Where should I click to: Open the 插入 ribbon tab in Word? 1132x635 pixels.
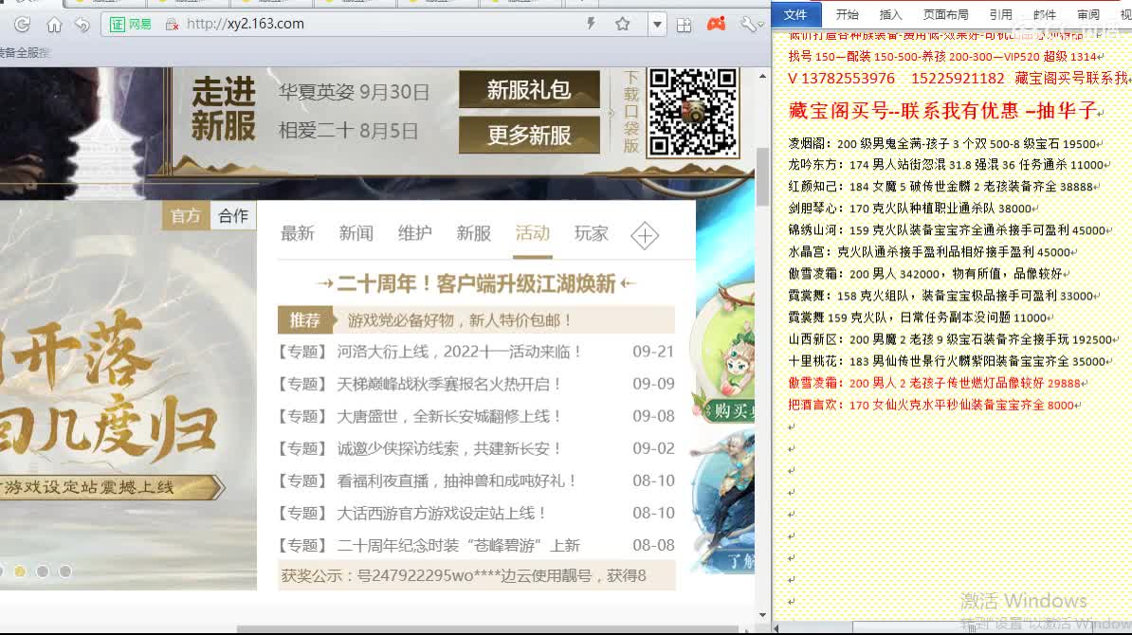(x=890, y=14)
